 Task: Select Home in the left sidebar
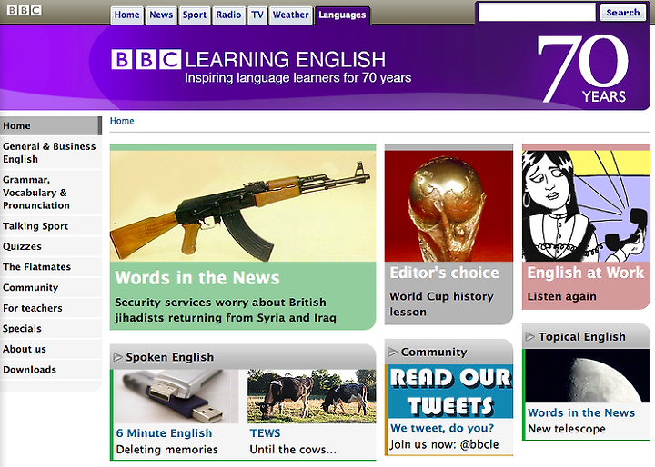[x=51, y=125]
